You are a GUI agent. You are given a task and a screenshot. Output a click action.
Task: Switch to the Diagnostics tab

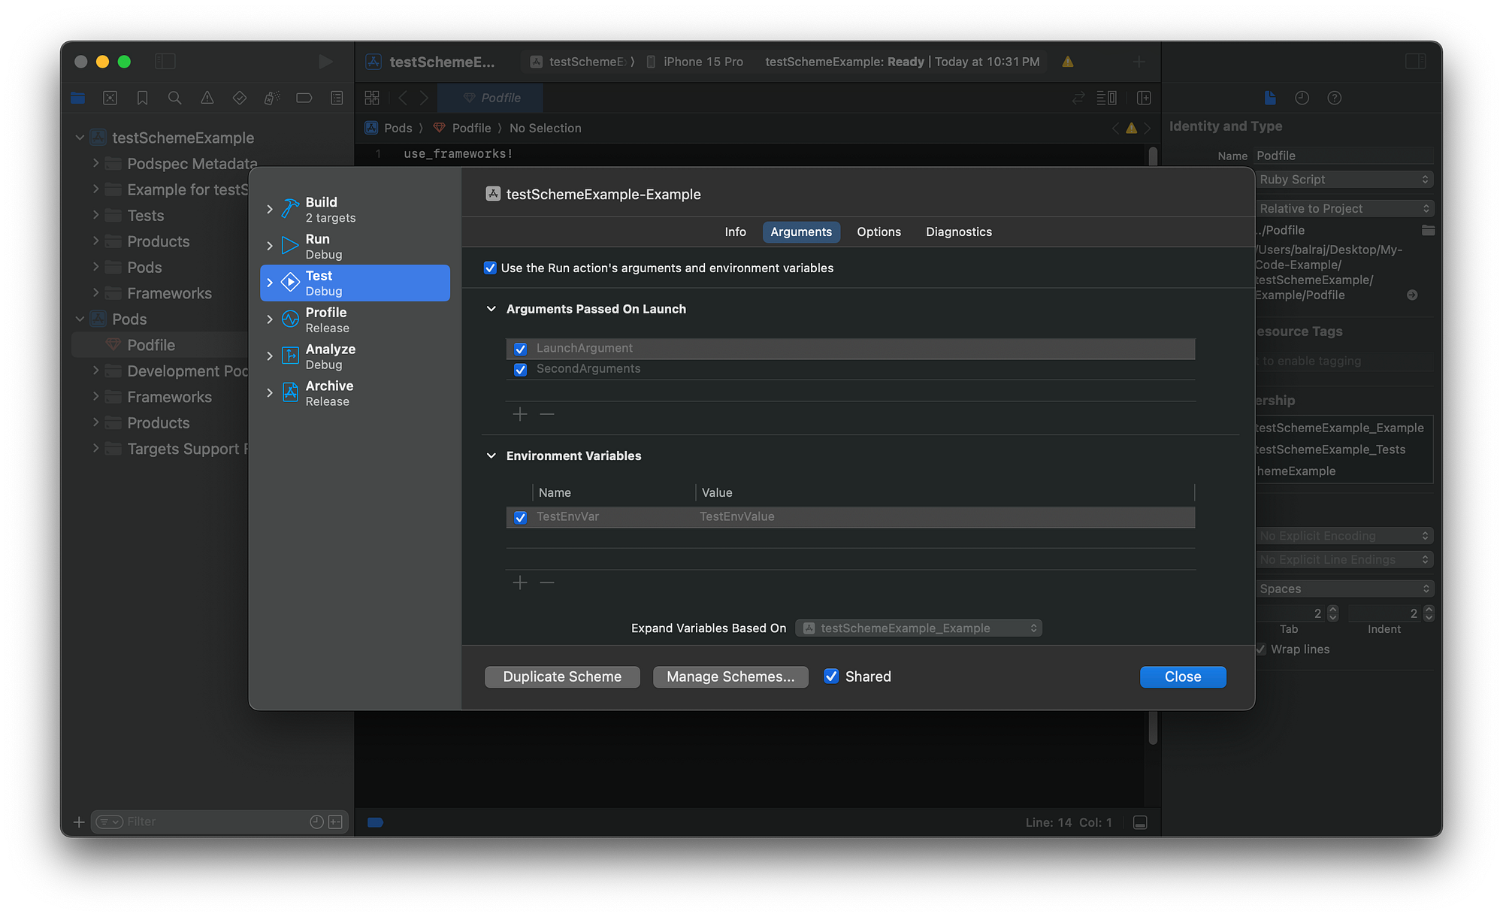point(959,232)
